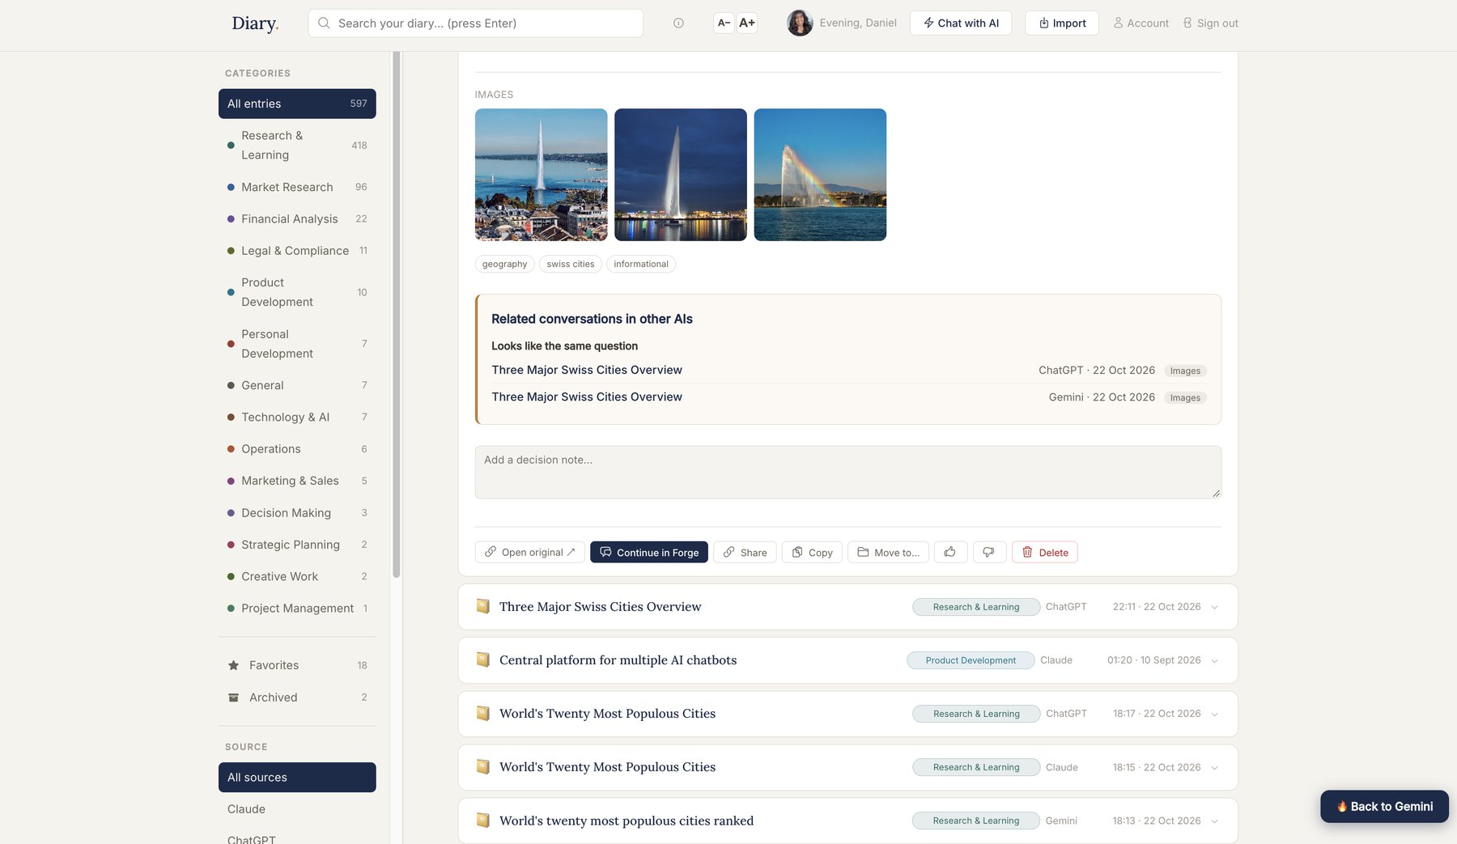Image resolution: width=1457 pixels, height=844 pixels.
Task: Expand Claude World's Twenty Most Populous Cities chevron
Action: tap(1214, 768)
